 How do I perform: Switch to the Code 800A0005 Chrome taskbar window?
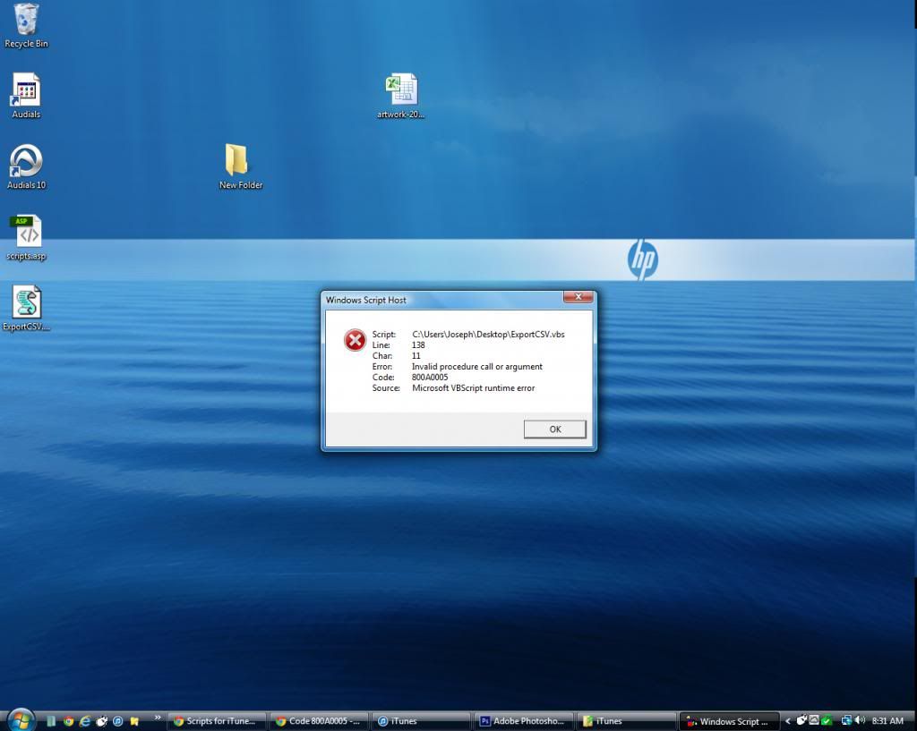pyautogui.click(x=320, y=721)
